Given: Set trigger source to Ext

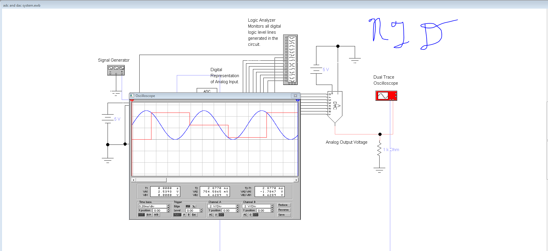Looking at the screenshot, I should click(194, 215).
